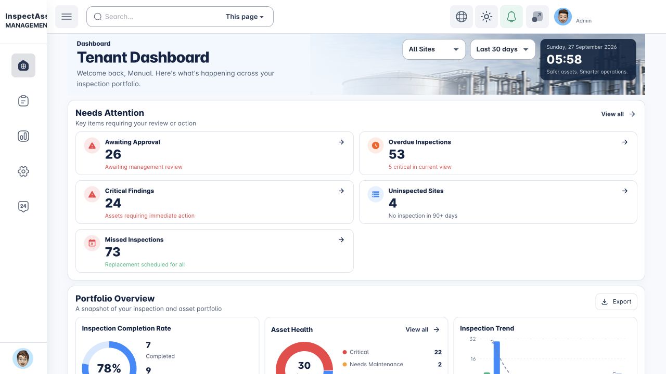The width and height of the screenshot is (666, 374).
Task: Open the settings gear sidebar icon
Action: coord(23,171)
